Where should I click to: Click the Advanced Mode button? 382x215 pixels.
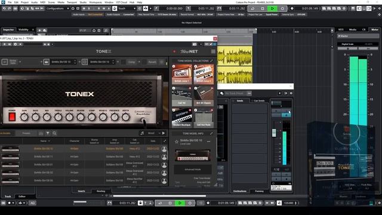point(192,170)
